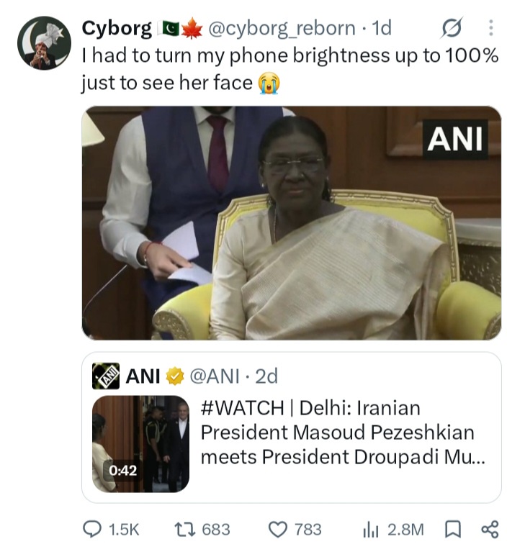Open the main ANI video image

pos(292,223)
